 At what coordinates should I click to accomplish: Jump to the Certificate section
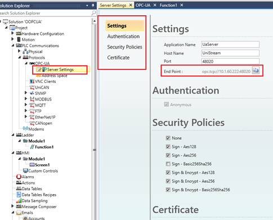pyautogui.click(x=118, y=58)
